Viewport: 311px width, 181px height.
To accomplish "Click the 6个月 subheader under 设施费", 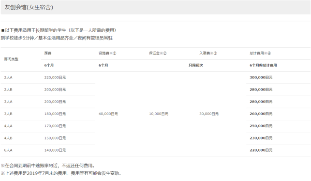I will pyautogui.click(x=103, y=65).
